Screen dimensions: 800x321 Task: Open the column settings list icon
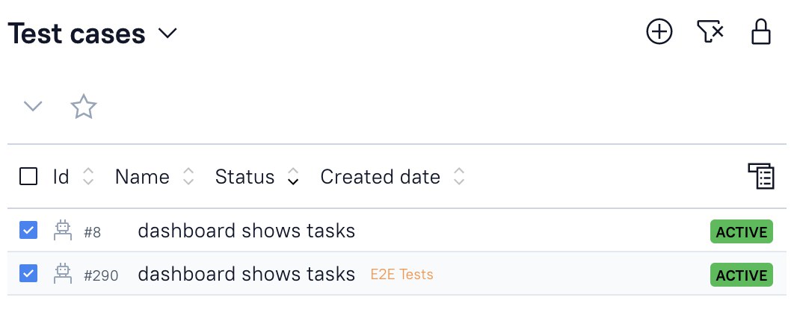761,177
